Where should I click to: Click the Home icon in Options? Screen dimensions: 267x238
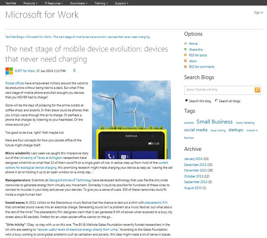pos(186,44)
